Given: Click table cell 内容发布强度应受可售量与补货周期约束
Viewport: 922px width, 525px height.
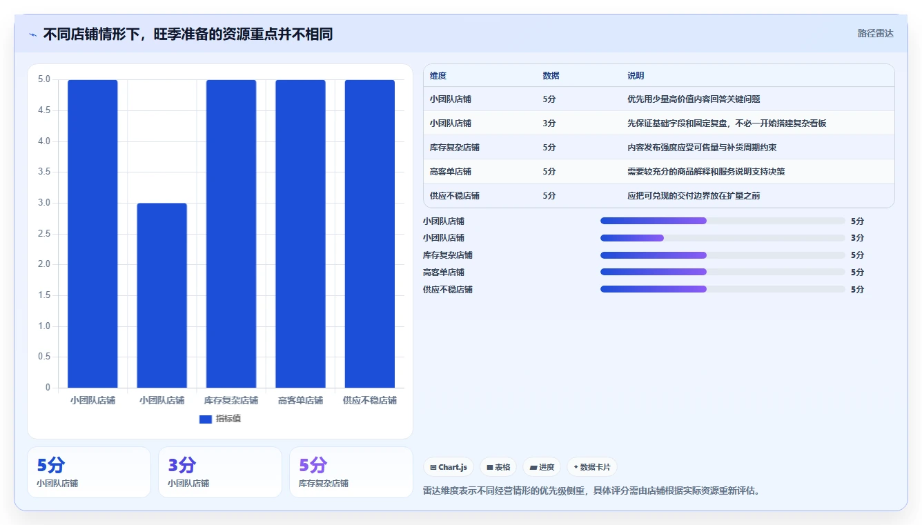Looking at the screenshot, I should coord(702,148).
